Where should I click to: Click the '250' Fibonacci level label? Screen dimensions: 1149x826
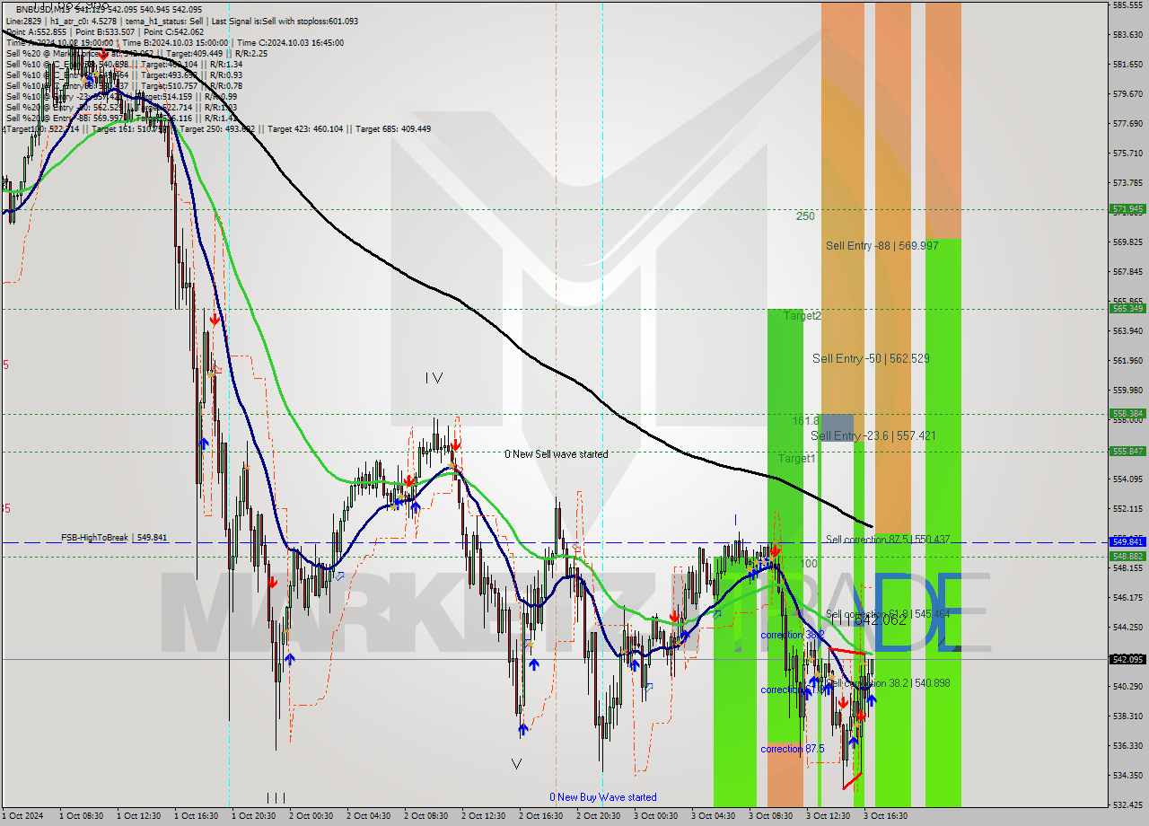pos(805,216)
